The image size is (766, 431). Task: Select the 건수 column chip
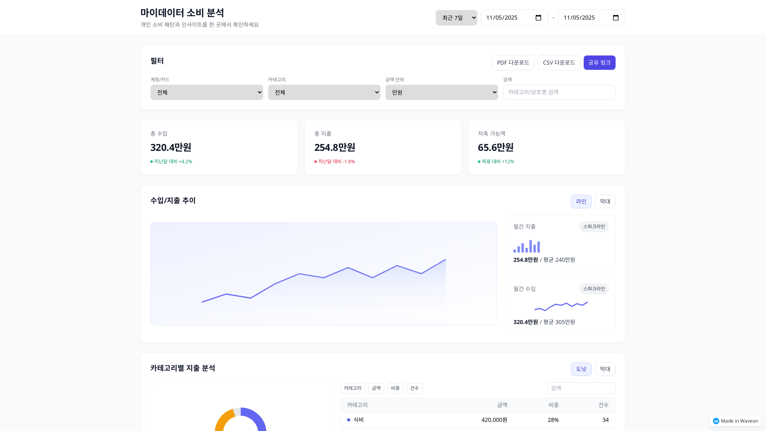(414, 388)
